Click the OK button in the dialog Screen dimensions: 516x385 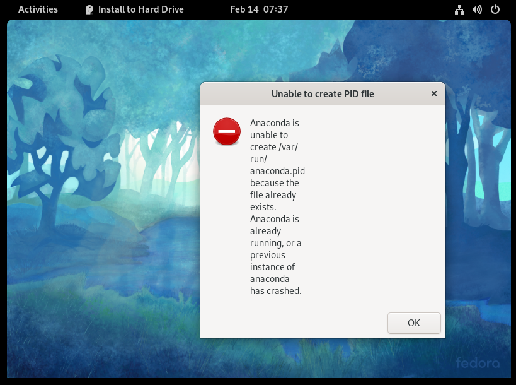414,323
